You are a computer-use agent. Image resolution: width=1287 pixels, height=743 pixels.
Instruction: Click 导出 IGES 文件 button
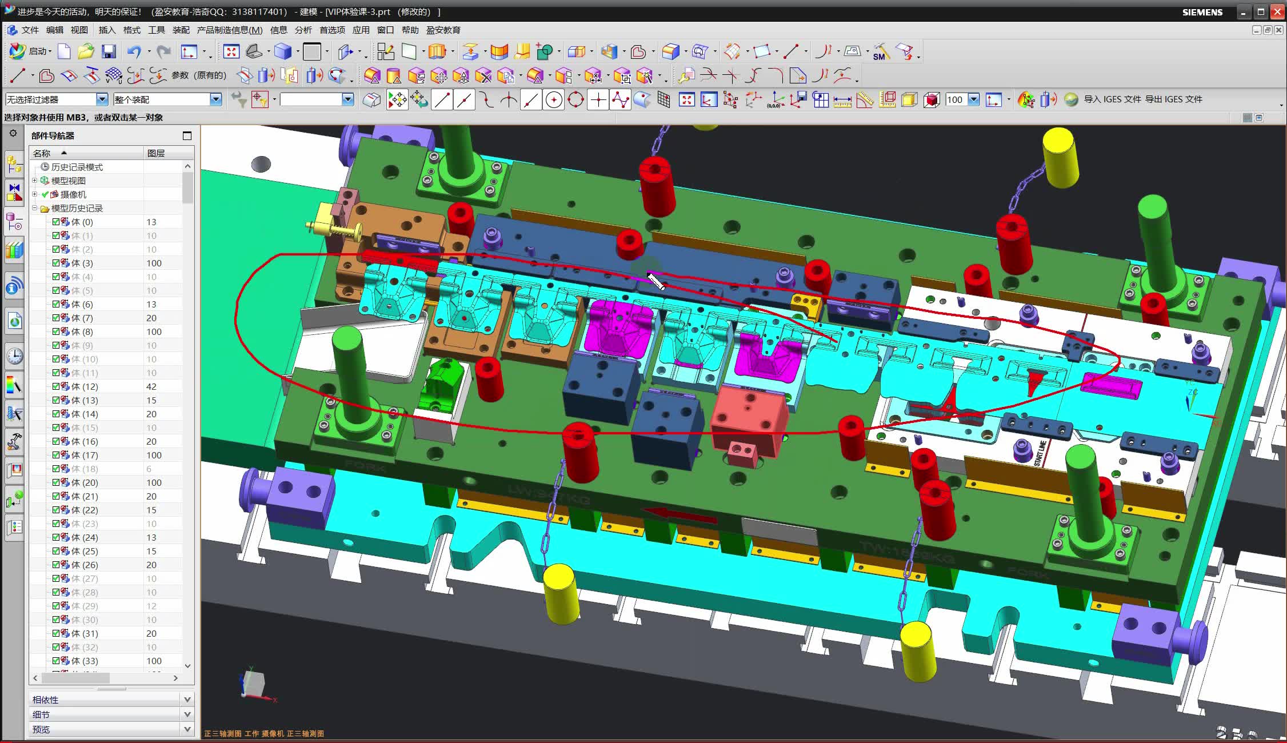click(1174, 99)
